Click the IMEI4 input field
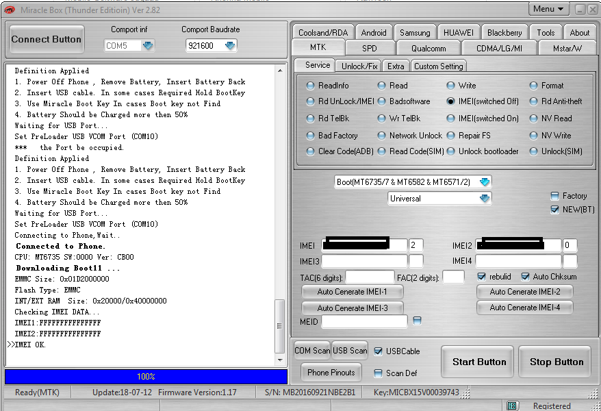Image resolution: width=601 pixels, height=411 pixels. click(519, 261)
